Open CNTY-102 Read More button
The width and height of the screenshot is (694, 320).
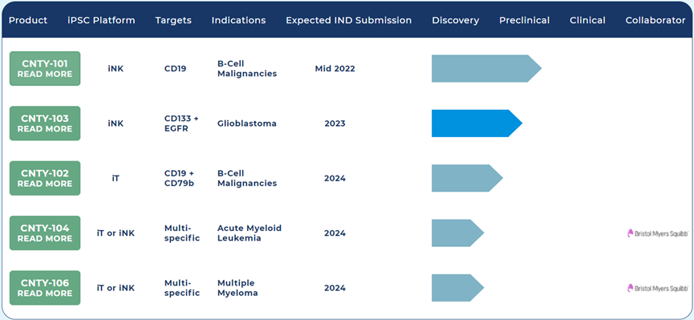pyautogui.click(x=45, y=178)
